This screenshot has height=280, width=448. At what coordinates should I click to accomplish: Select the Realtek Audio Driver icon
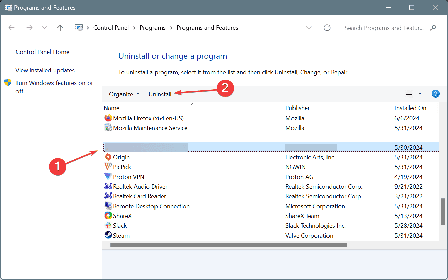(108, 187)
